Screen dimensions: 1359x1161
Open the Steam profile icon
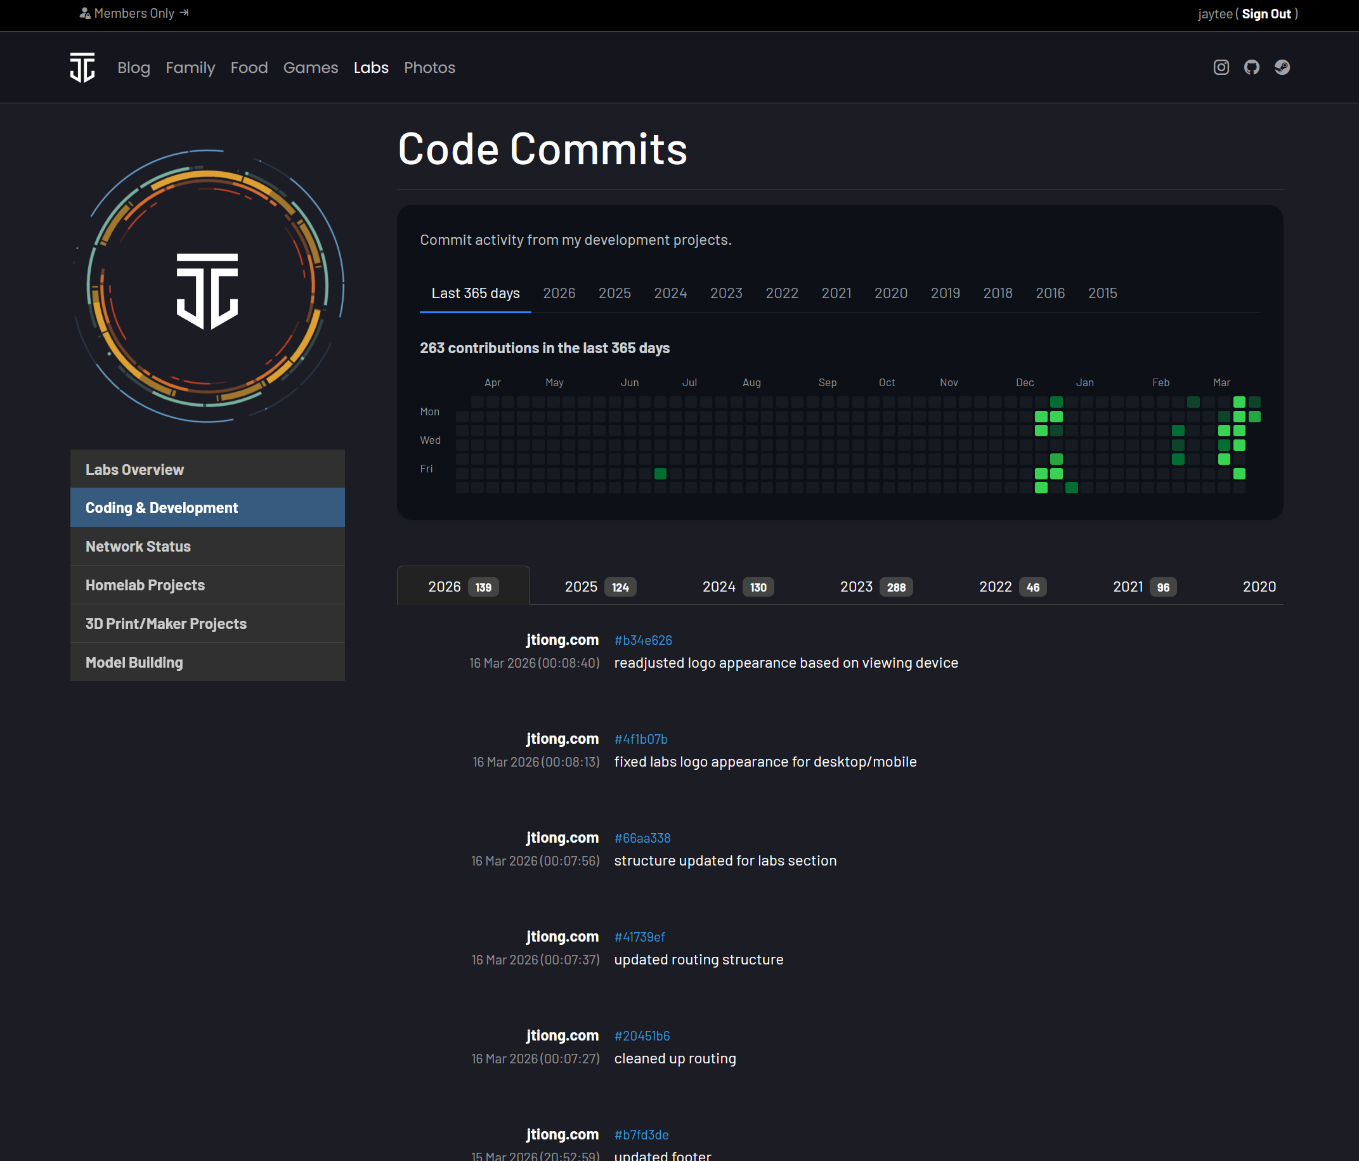click(1282, 68)
